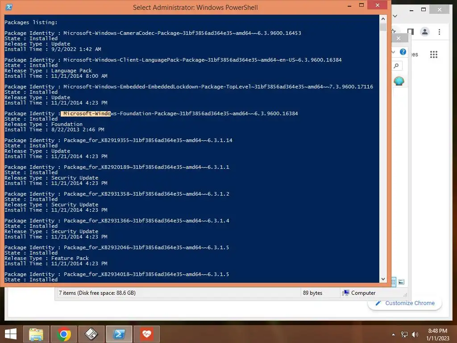The image size is (457, 343).
Task: Click the Computer icon in Explorer's status bar
Action: [x=346, y=293]
